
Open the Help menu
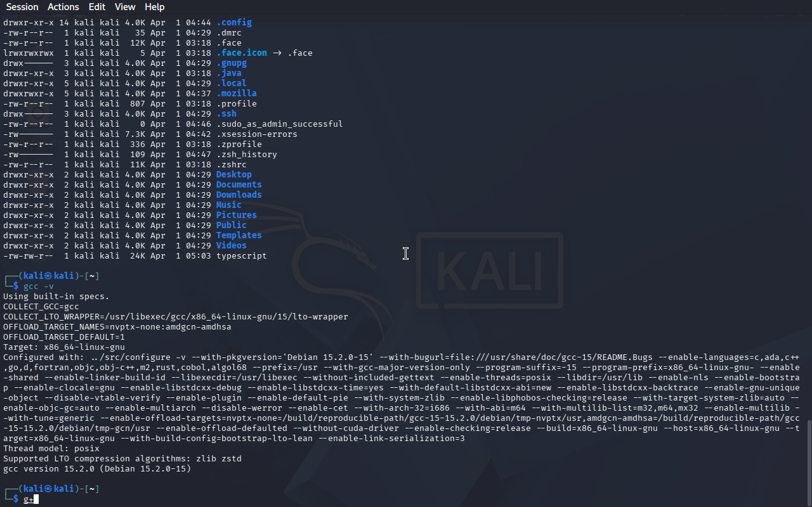155,7
